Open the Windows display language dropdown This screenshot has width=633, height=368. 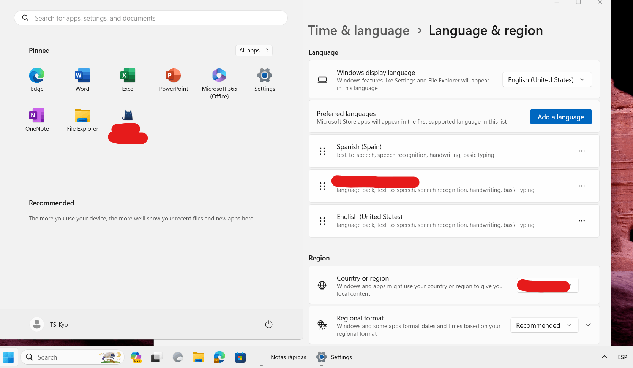(x=546, y=79)
